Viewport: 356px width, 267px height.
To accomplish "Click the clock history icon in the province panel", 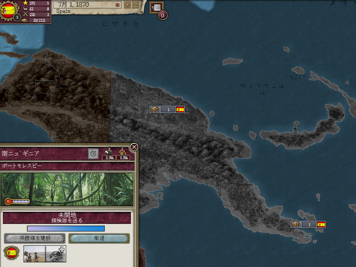I will click(x=93, y=154).
